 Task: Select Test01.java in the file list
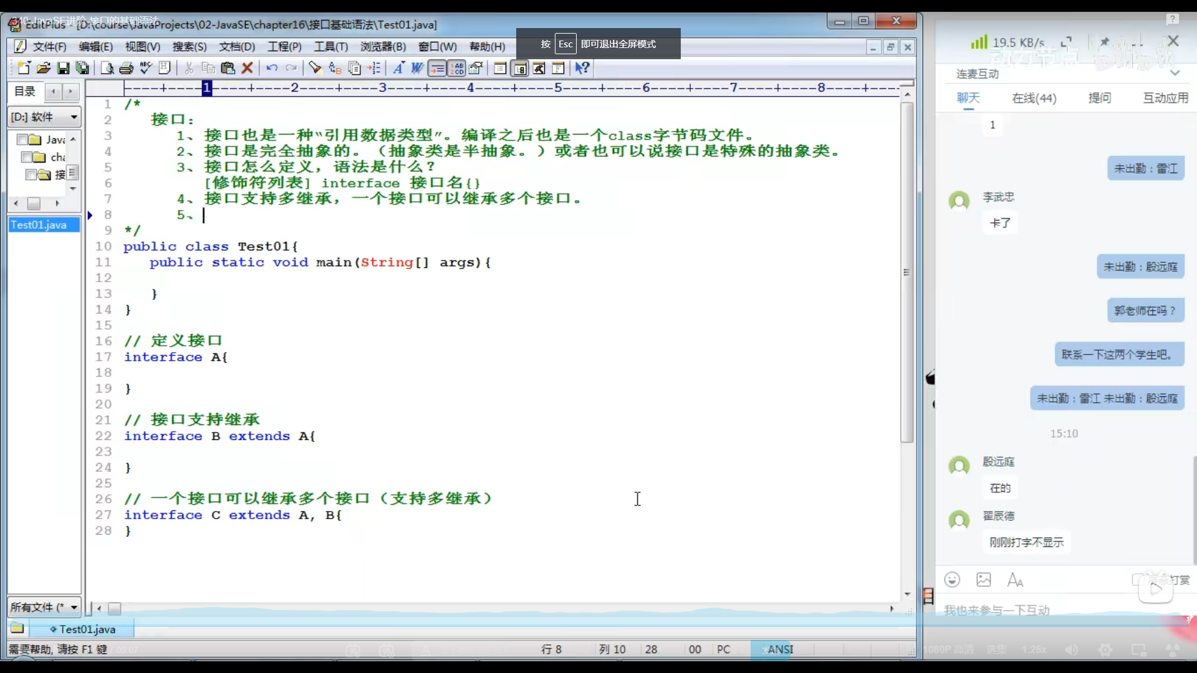(39, 224)
